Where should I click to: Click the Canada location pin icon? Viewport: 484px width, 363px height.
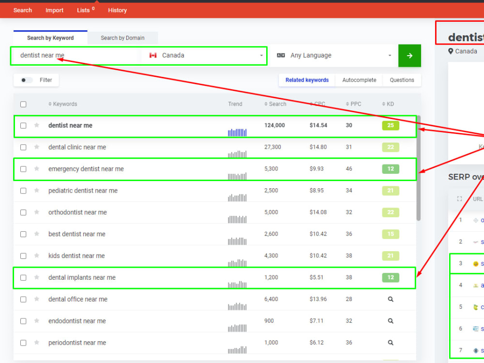tap(451, 51)
